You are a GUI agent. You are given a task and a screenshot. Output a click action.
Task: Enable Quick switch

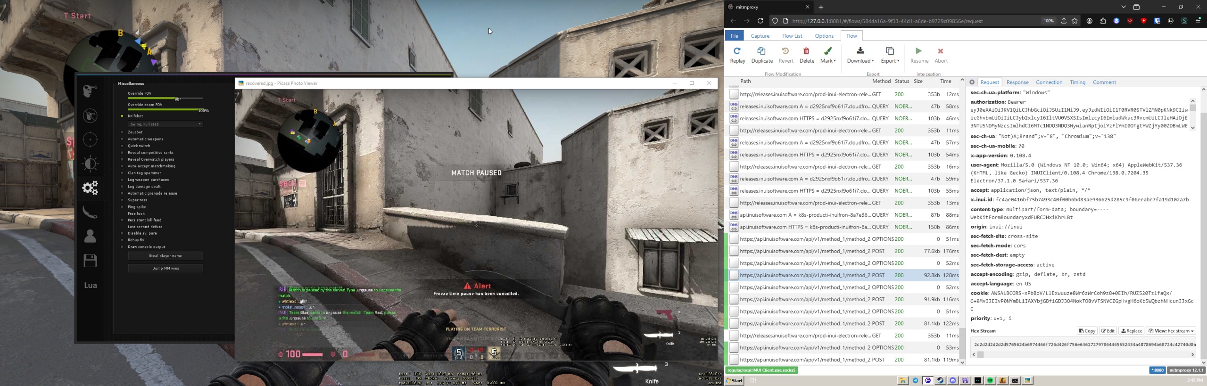122,146
